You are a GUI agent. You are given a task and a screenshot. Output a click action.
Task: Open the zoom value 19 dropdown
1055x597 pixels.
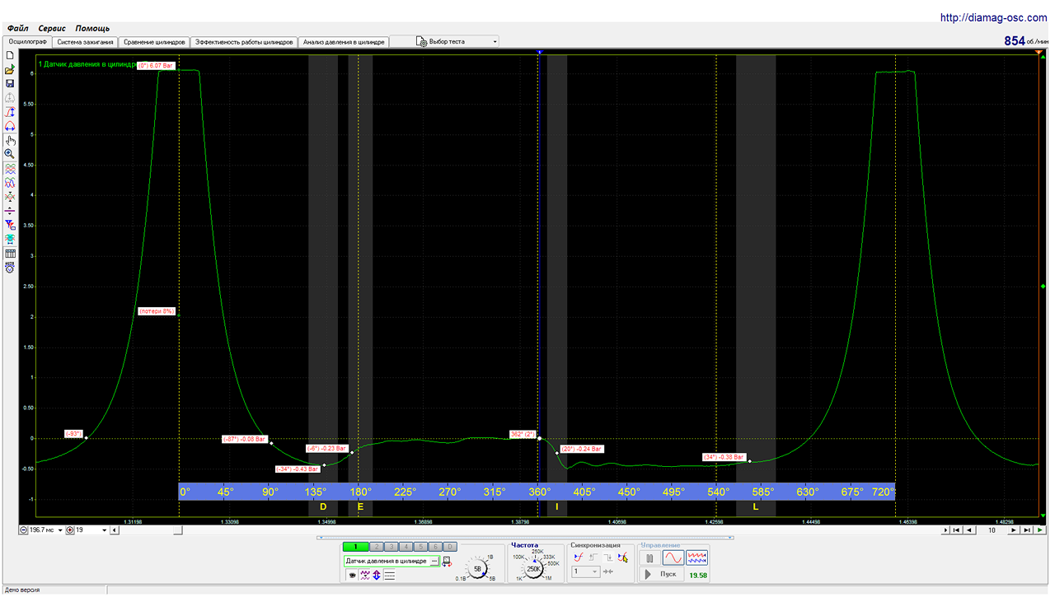click(105, 530)
